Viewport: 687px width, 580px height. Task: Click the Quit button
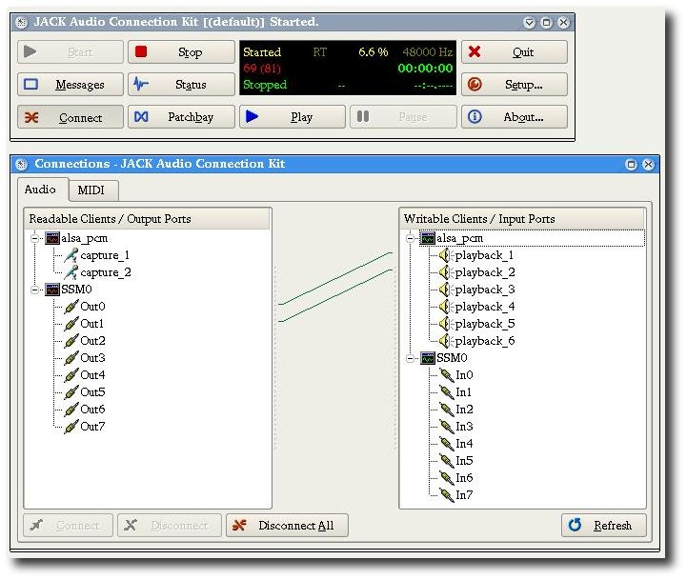tap(515, 52)
